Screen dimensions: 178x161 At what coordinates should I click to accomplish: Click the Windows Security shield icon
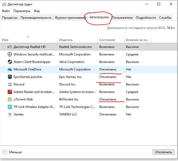(10, 54)
